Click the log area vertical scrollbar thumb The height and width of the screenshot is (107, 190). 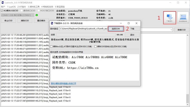[x=188, y=98]
